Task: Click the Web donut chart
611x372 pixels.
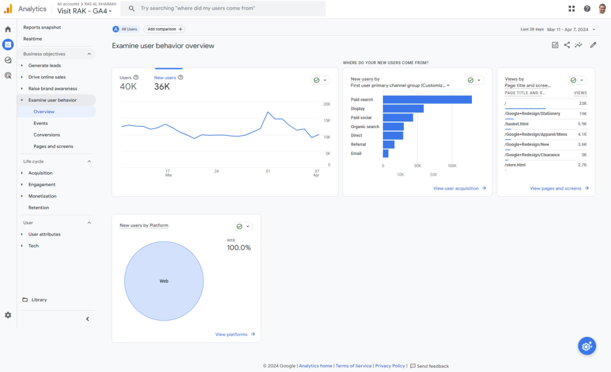Action: coord(164,281)
